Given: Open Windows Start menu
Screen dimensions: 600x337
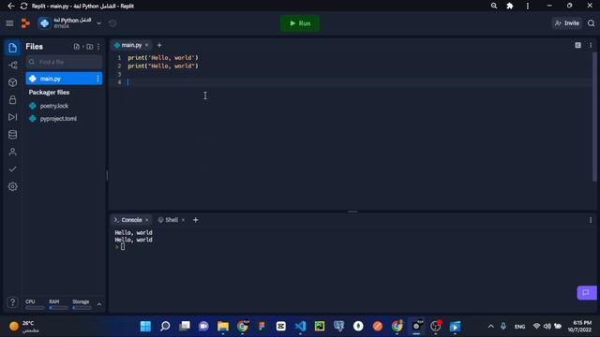Looking at the screenshot, I should (145, 327).
